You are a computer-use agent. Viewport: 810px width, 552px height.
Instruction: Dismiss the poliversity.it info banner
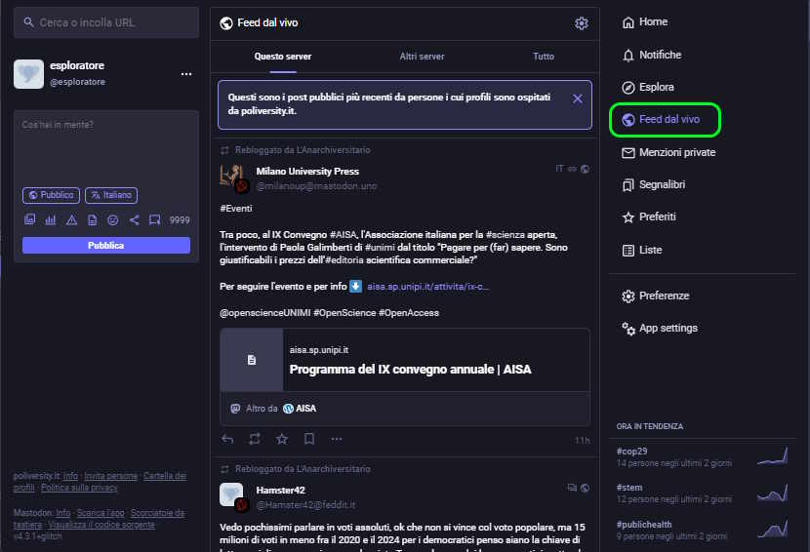(x=577, y=99)
